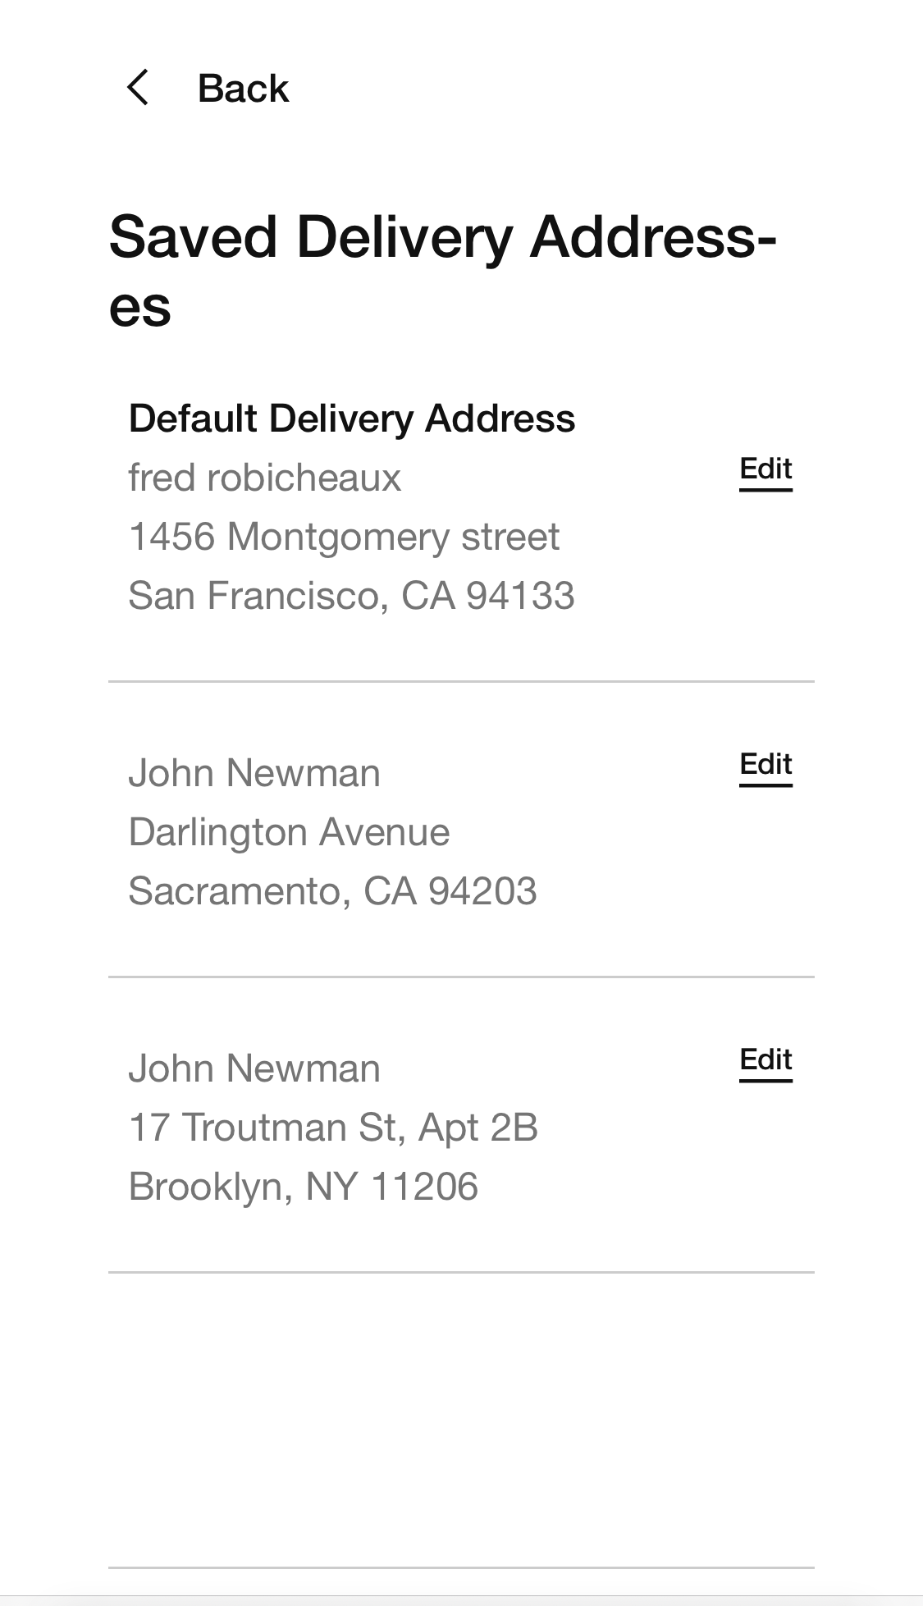Tap the 1456 Montgomery street address line
Screen dimensions: 923x1606
(x=344, y=536)
